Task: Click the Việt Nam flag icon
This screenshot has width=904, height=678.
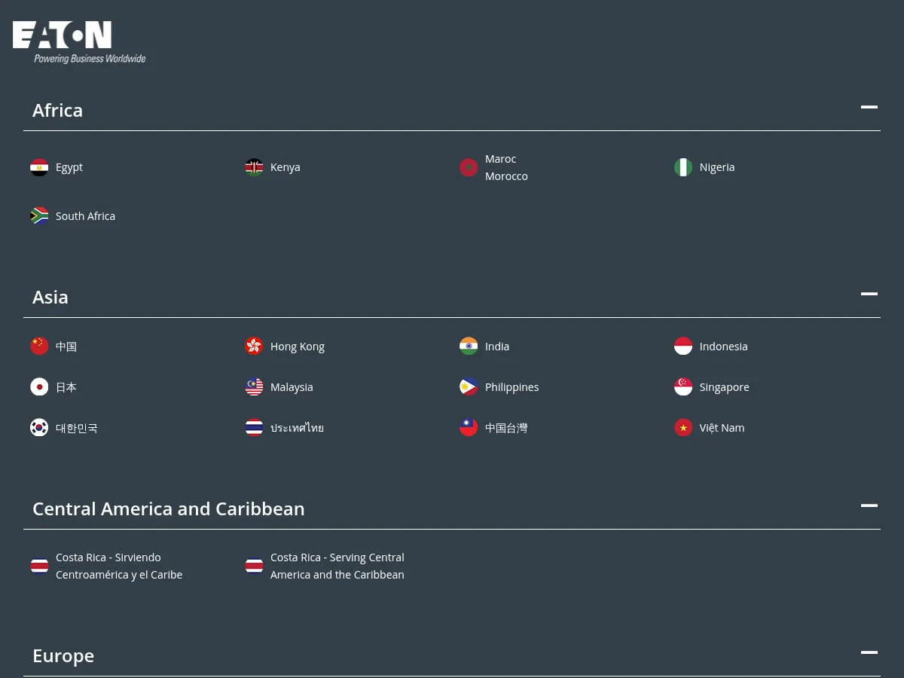Action: 683,427
